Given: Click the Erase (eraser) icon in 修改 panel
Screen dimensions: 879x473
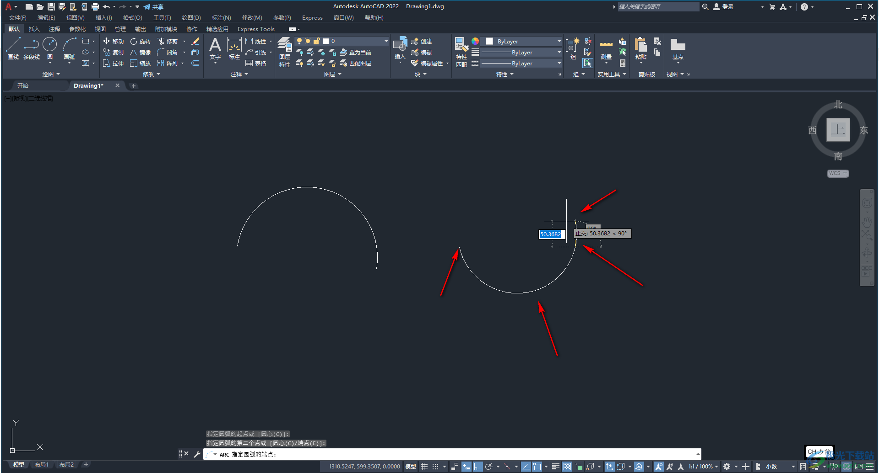Looking at the screenshot, I should (195, 41).
